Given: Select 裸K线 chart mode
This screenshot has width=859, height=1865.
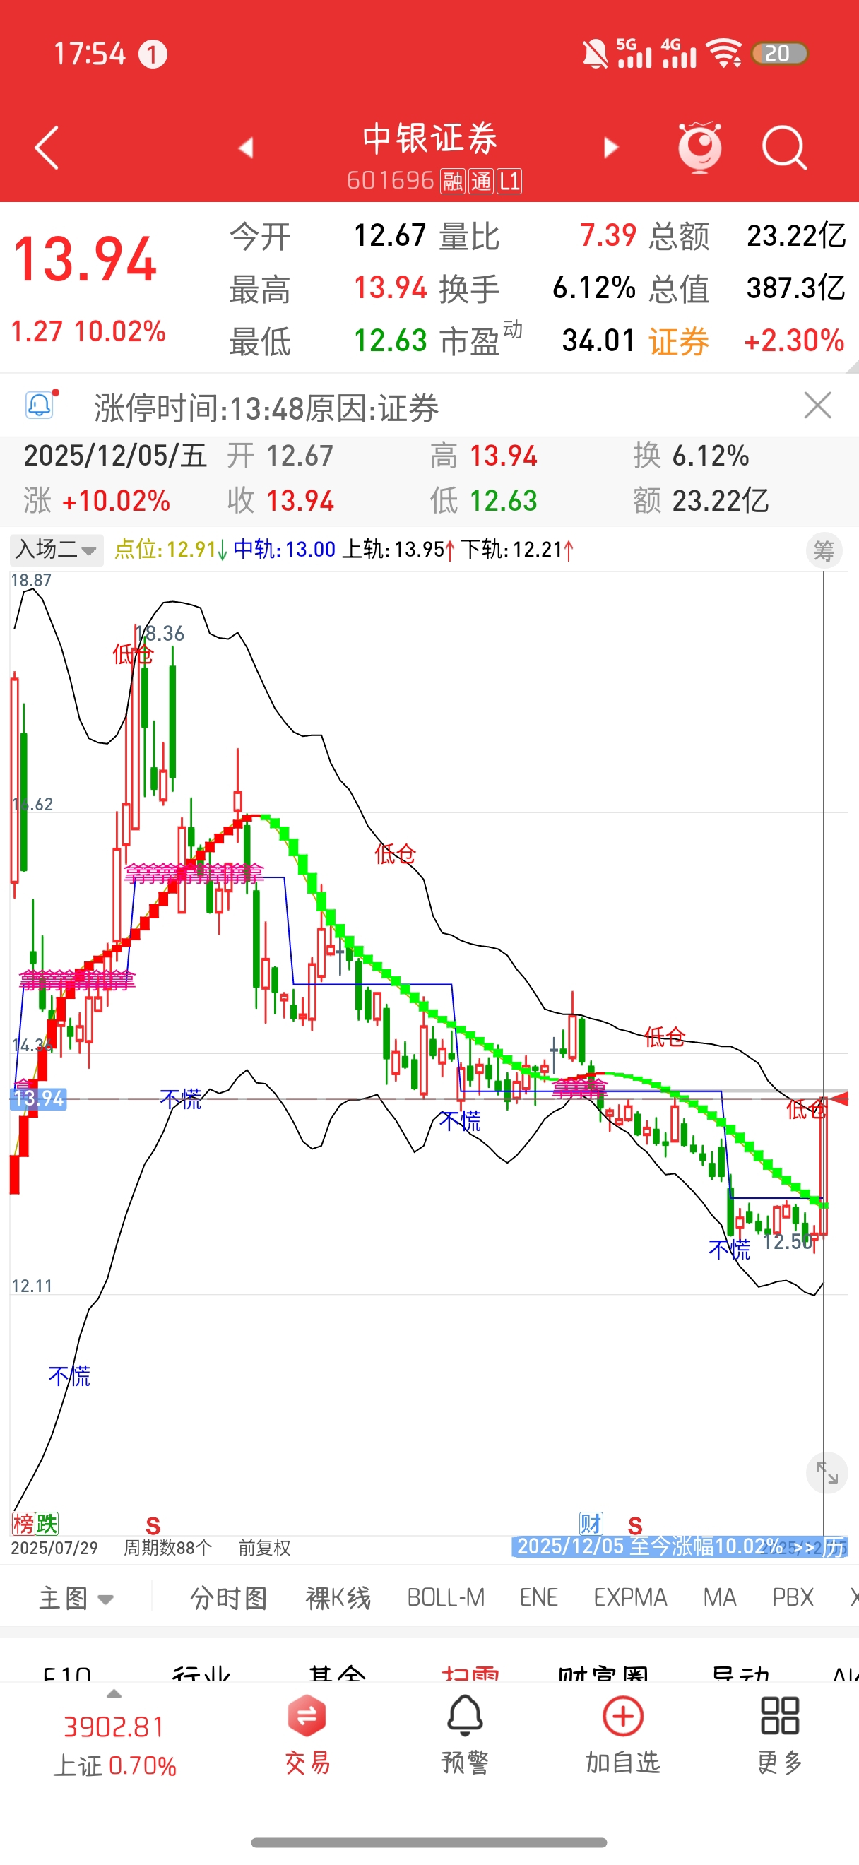Looking at the screenshot, I should coord(338,1598).
